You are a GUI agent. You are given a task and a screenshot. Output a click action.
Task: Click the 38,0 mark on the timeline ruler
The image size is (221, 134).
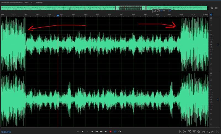tap(121, 15)
